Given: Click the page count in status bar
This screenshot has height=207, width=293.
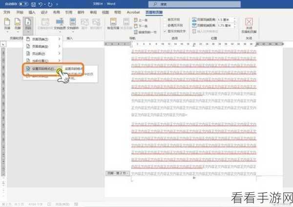Looking at the screenshot, I should (13, 204).
